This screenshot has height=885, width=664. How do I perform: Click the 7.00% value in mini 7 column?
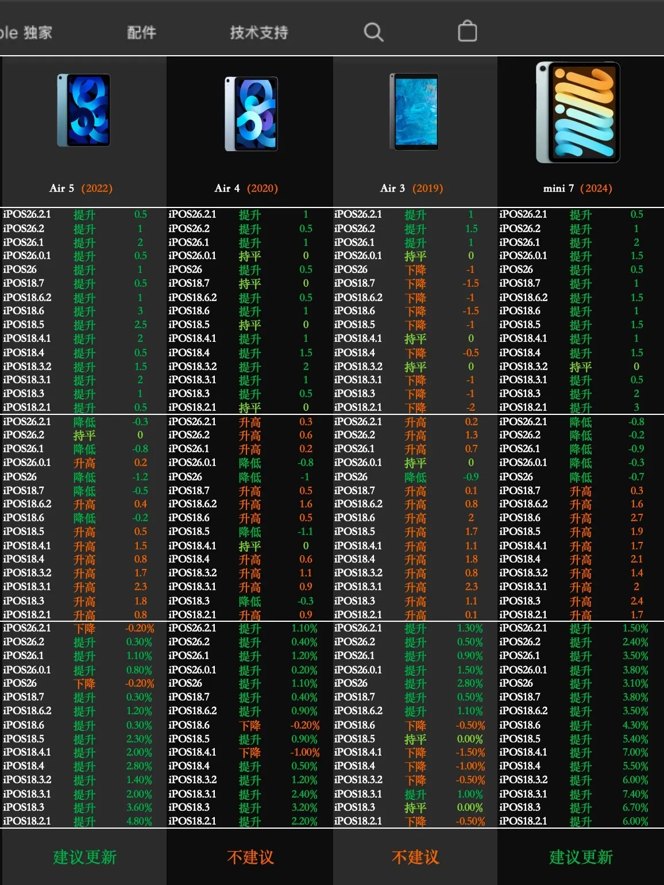pos(635,752)
